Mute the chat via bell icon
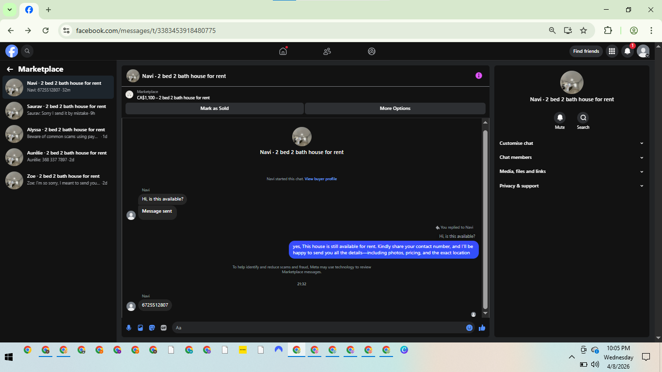The width and height of the screenshot is (662, 372). (560, 117)
